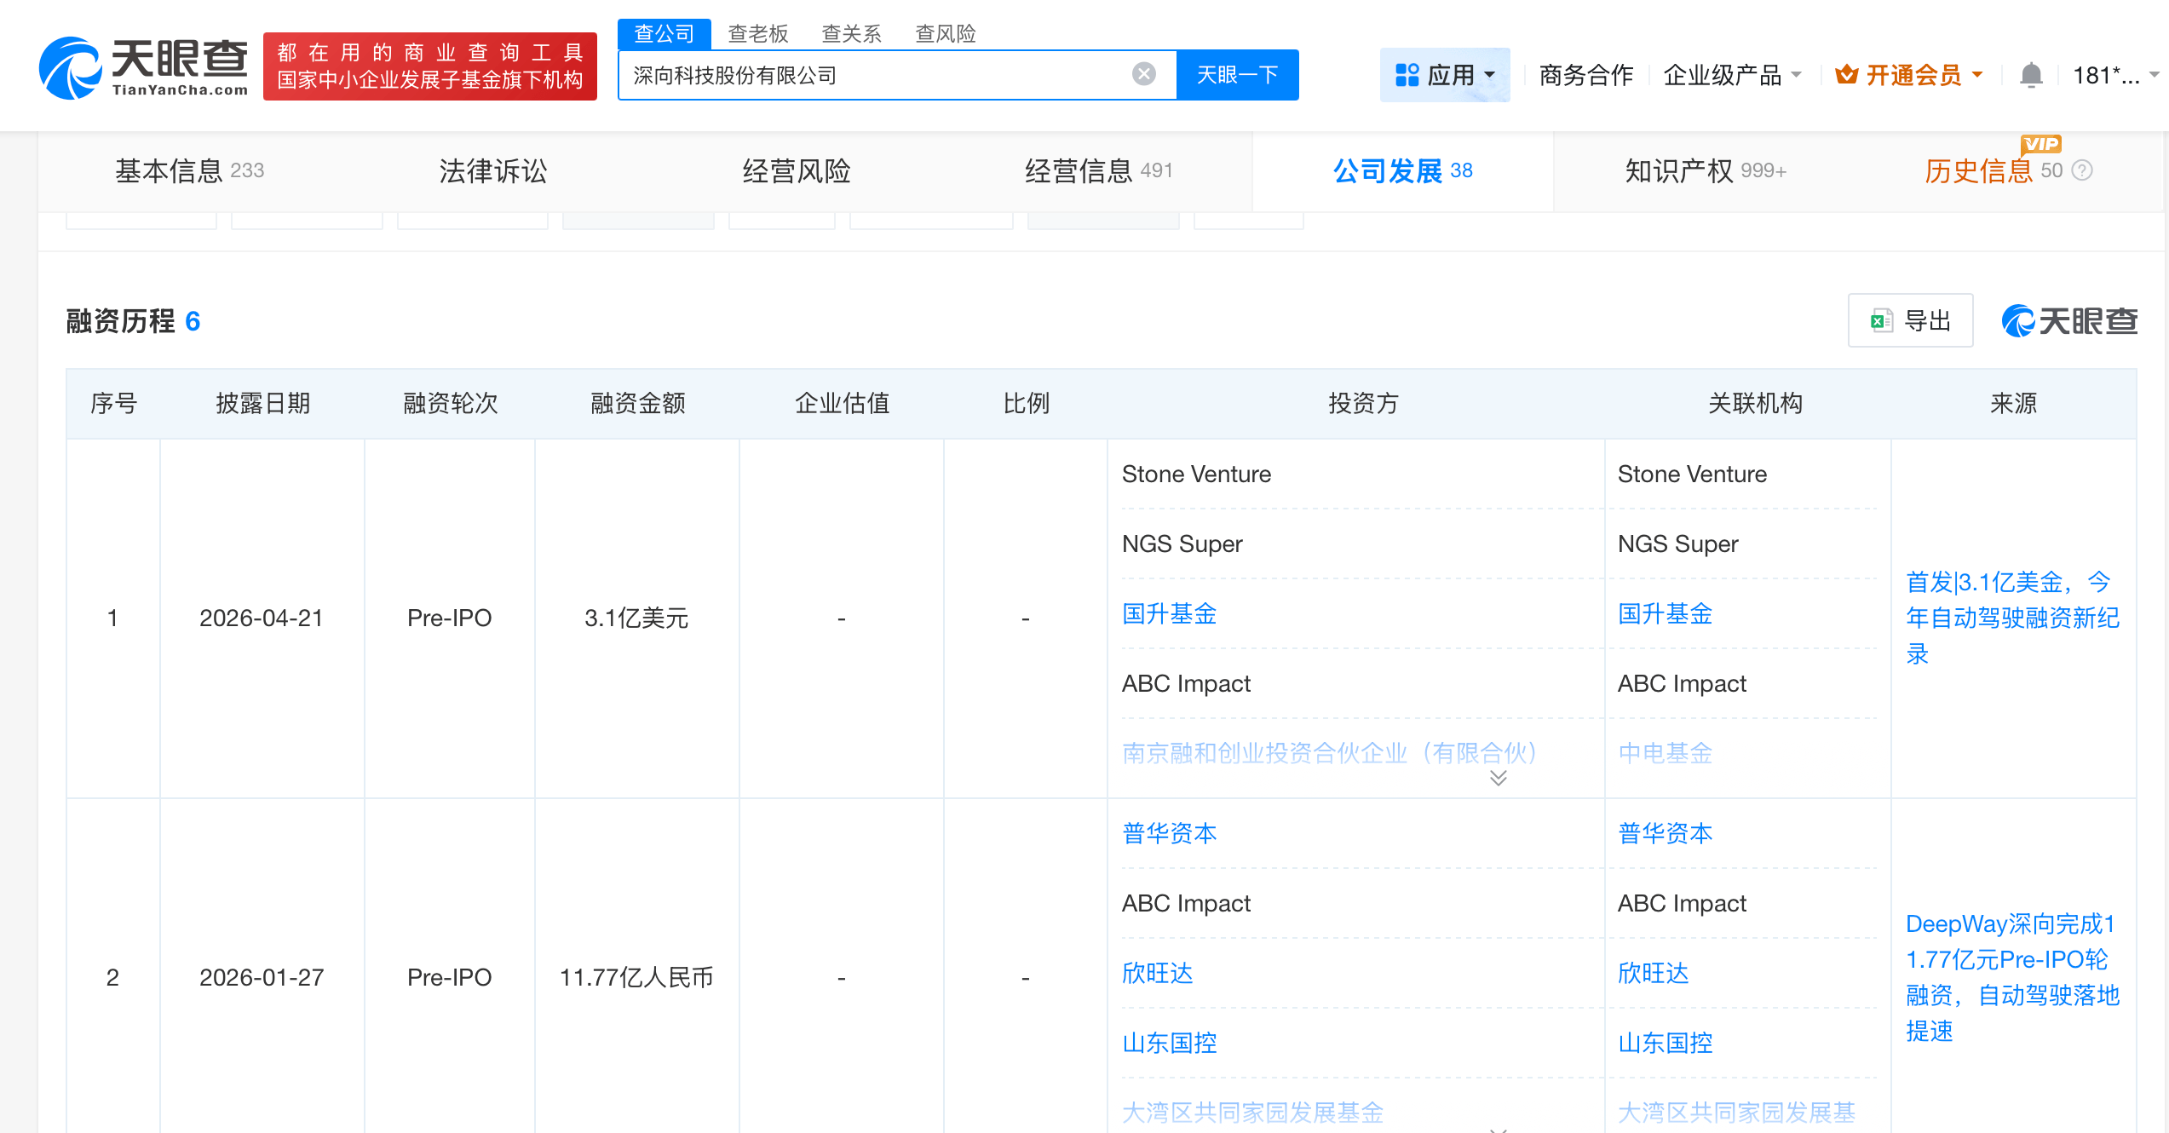2169x1133 pixels.
Task: Open 普华资本 investor link in row 2
Action: [x=1170, y=833]
